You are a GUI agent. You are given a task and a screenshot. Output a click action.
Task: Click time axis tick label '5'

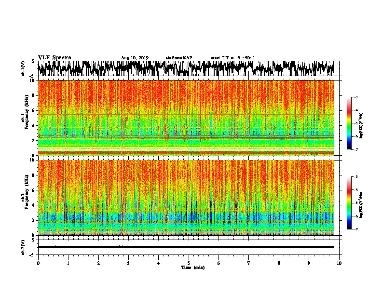tap(189, 263)
